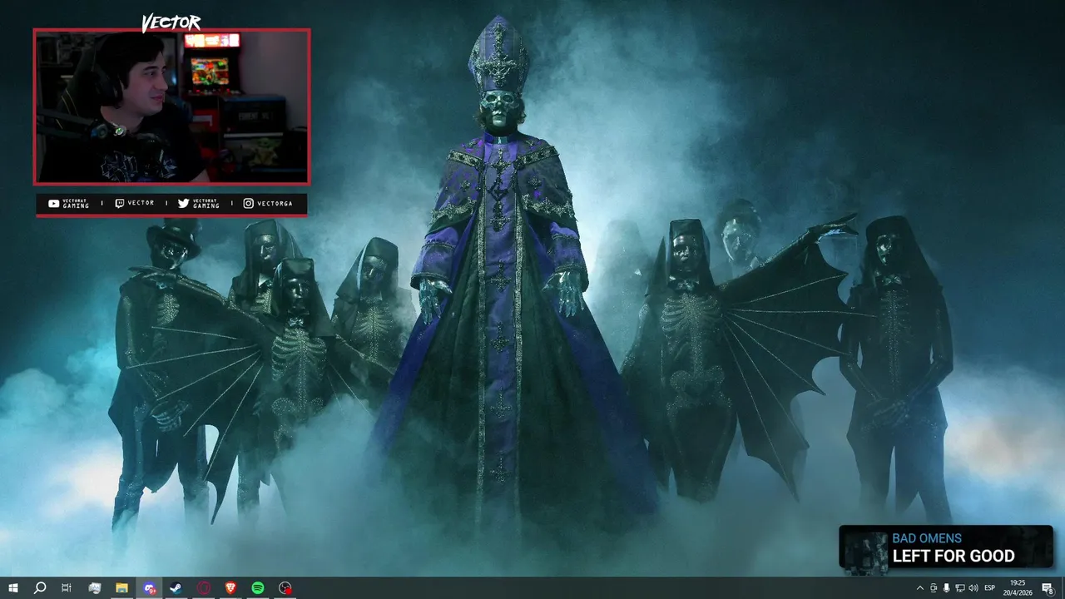Screen dimensions: 1065x599
Task: Open Task View from the taskbar
Action: pyautogui.click(x=67, y=588)
